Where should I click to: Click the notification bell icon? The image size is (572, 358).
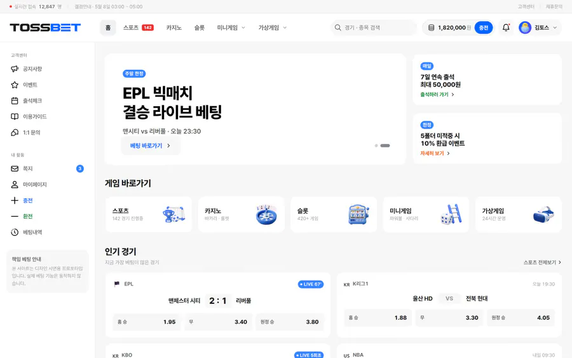506,27
